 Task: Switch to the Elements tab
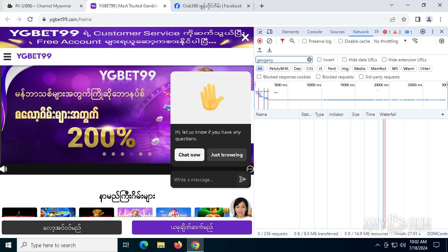click(x=290, y=31)
